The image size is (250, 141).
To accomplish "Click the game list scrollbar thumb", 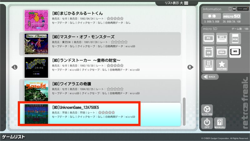I will (x=184, y=112).
